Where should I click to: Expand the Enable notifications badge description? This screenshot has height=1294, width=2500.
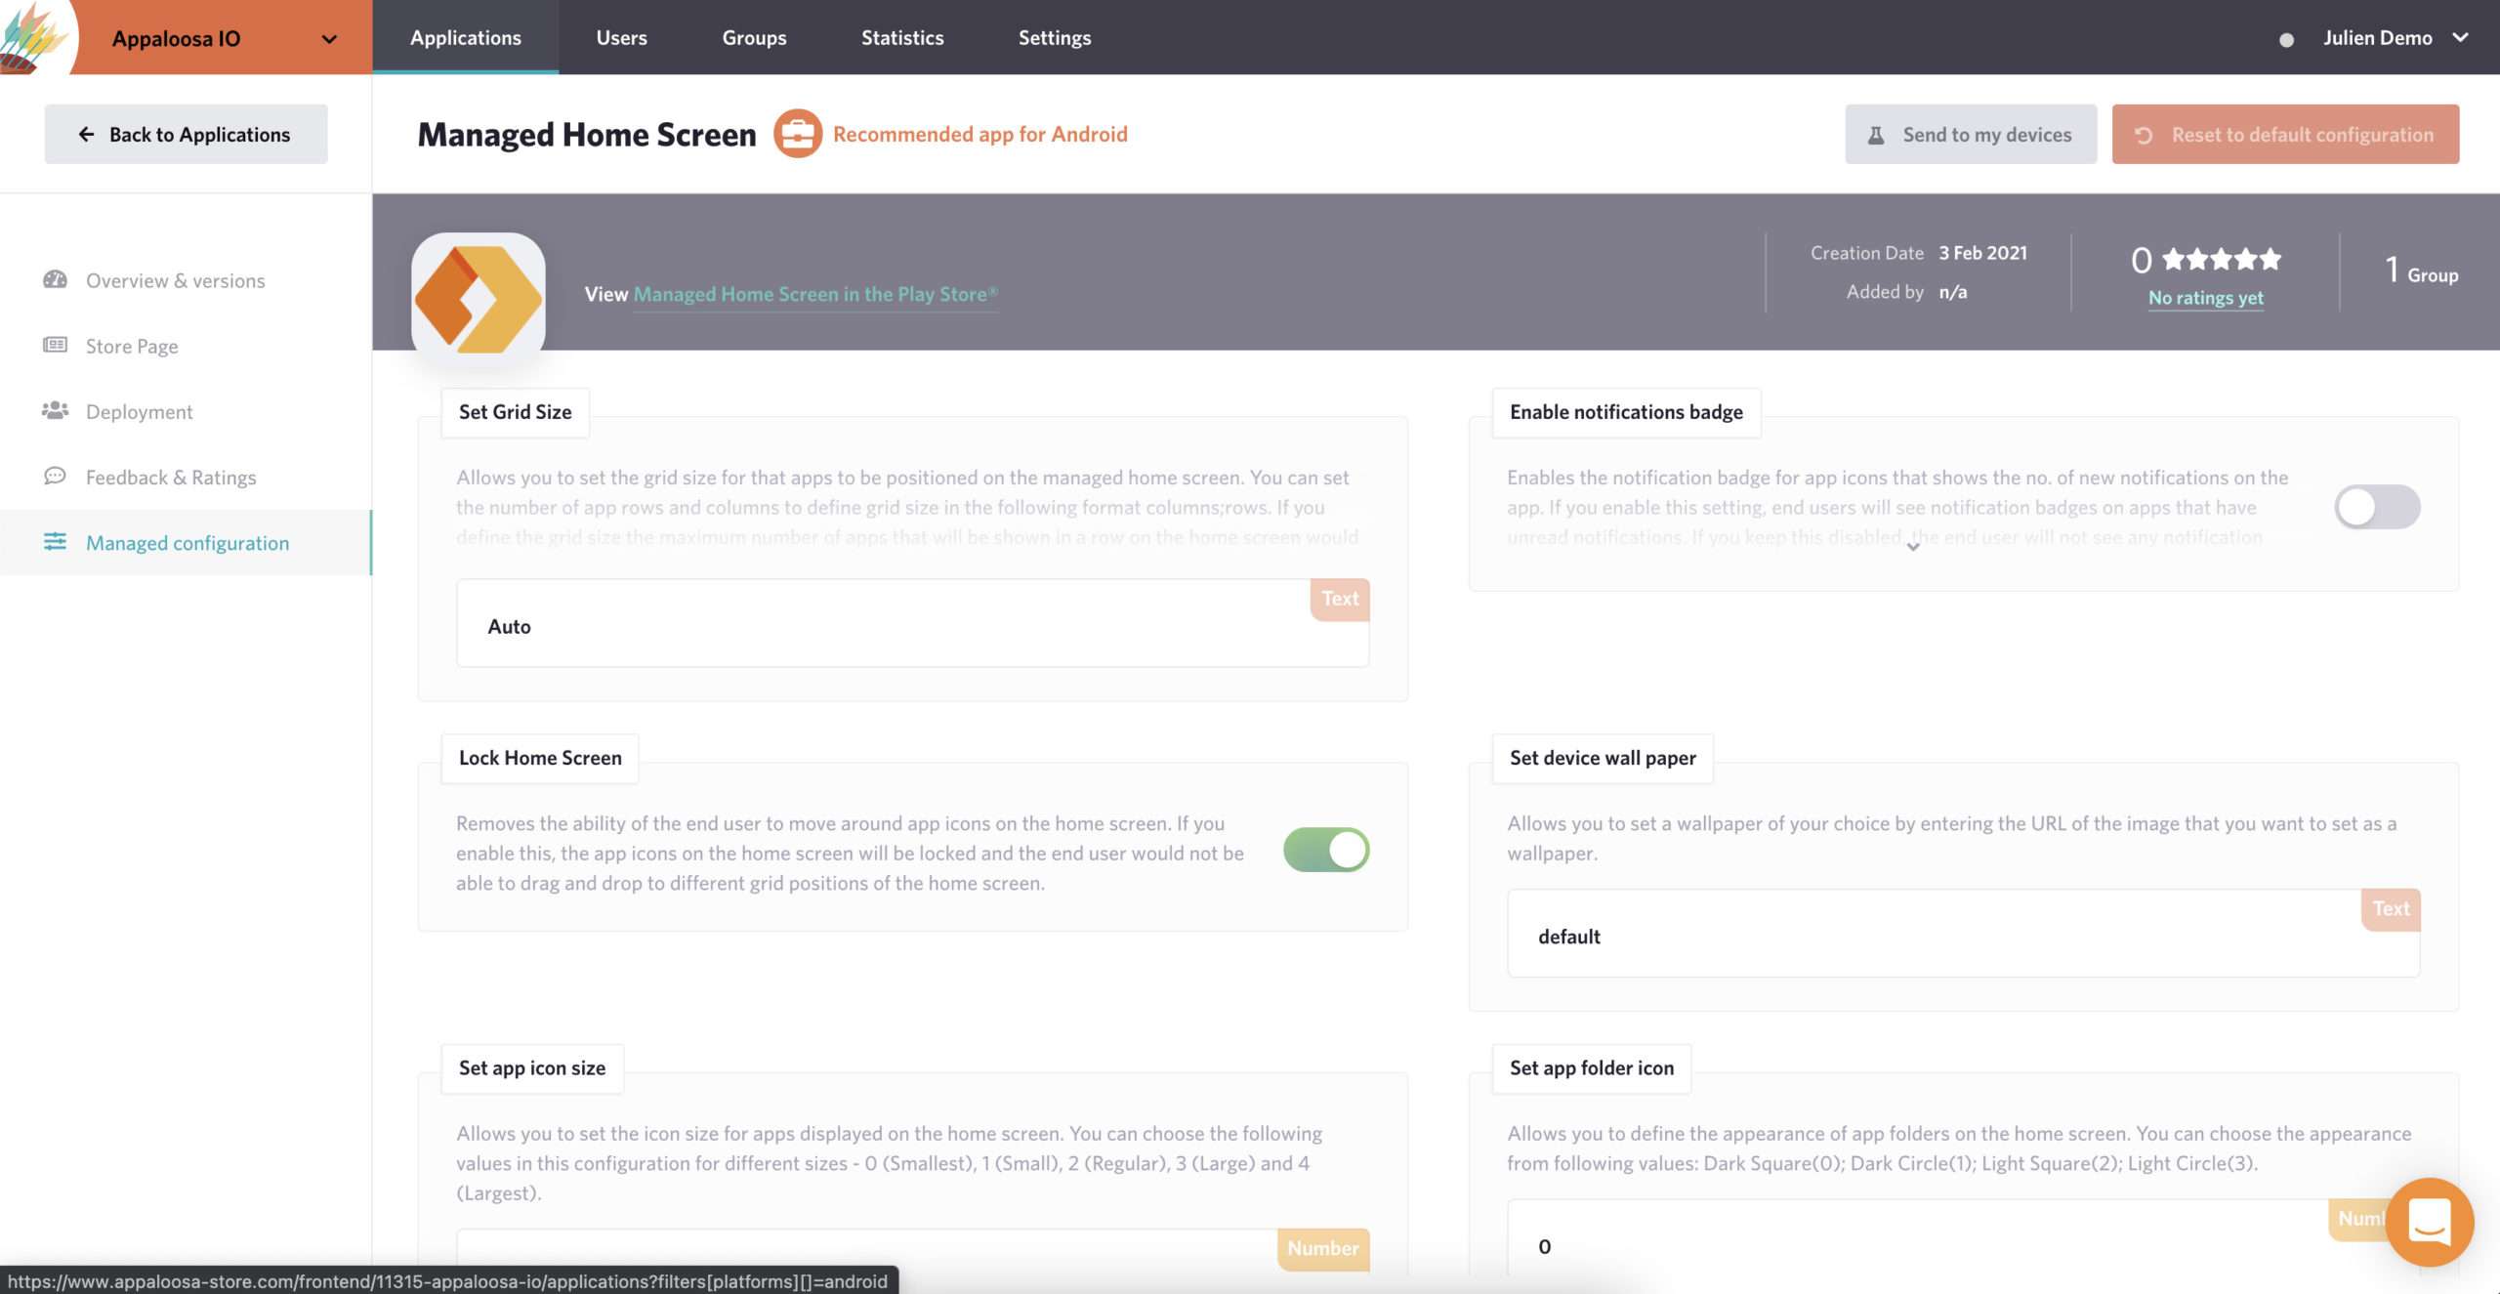1912,548
